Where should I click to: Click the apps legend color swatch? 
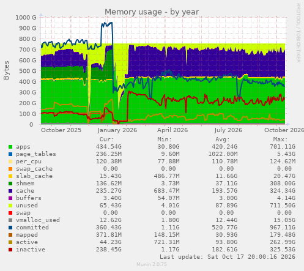pyautogui.click(x=10, y=147)
